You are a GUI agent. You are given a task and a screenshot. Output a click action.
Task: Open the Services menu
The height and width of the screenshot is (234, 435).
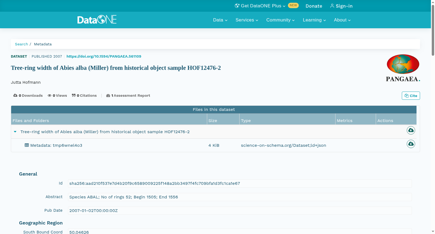tap(247, 20)
